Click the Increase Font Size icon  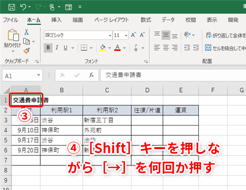coord(134,35)
